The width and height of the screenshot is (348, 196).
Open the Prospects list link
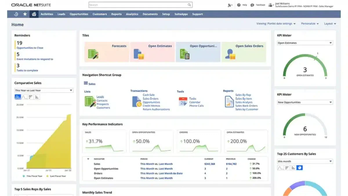click(x=103, y=104)
